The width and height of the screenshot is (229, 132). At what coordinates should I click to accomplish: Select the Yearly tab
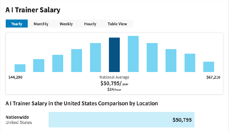pyautogui.click(x=17, y=24)
